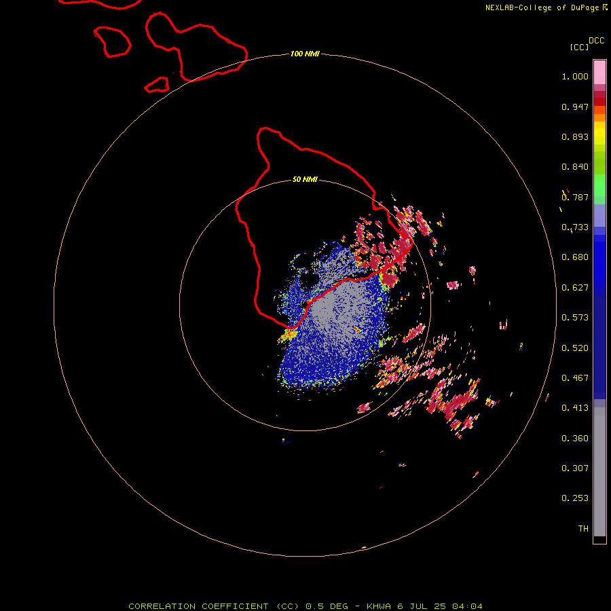The image size is (611, 611).
Task: Click the 50 NMI range ring label
Action: pyautogui.click(x=305, y=180)
